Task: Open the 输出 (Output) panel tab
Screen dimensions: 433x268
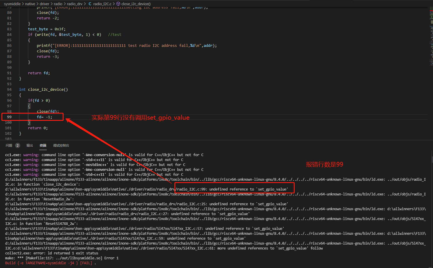Action: (30, 145)
